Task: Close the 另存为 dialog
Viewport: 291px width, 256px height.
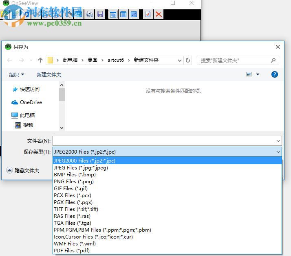Action: 278,47
